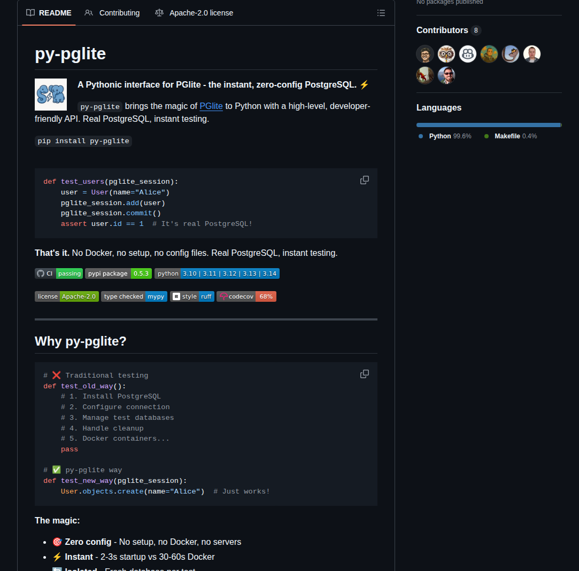
Task: Click the type checked mypy badge
Action: [x=134, y=296]
